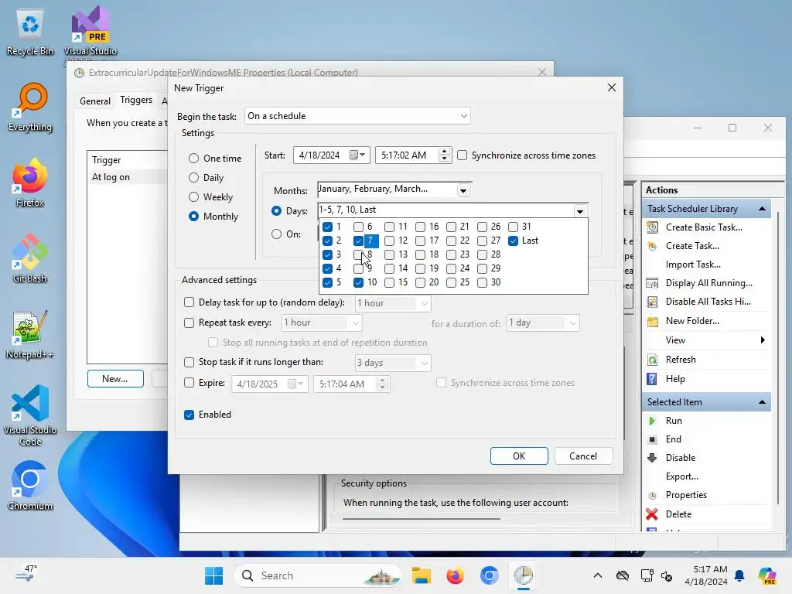Open Visual Studio Code desktop shortcut

30,415
